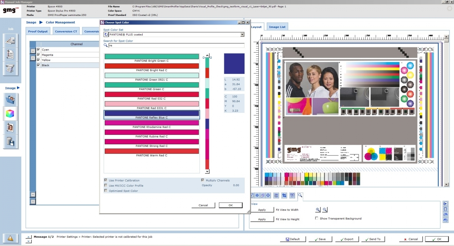Toggle the Yellow channel checkbox
This screenshot has height=246, width=454.
pos(38,60)
